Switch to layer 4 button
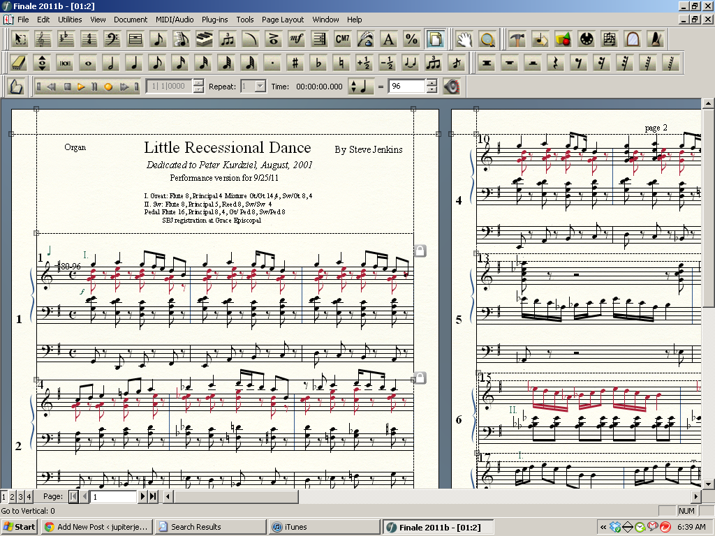The image size is (715, 536). tap(29, 496)
